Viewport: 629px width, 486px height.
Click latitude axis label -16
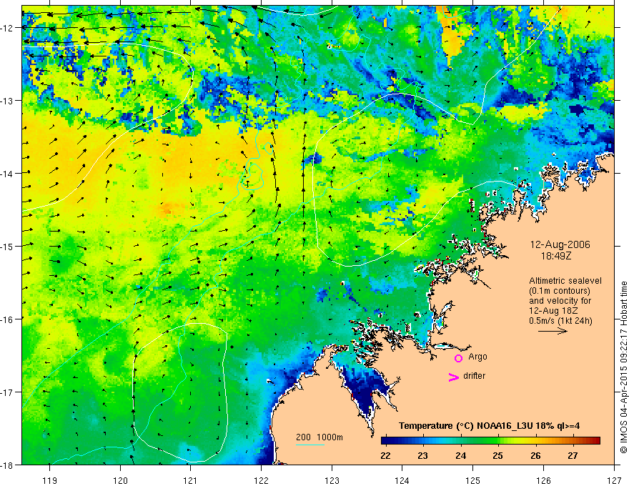pos(8,319)
